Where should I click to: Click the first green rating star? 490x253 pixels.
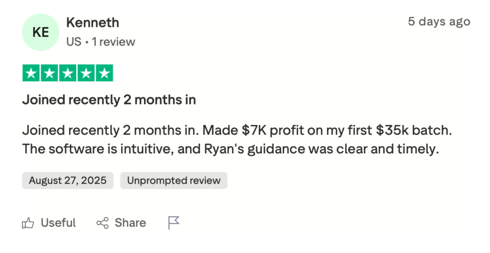32,73
